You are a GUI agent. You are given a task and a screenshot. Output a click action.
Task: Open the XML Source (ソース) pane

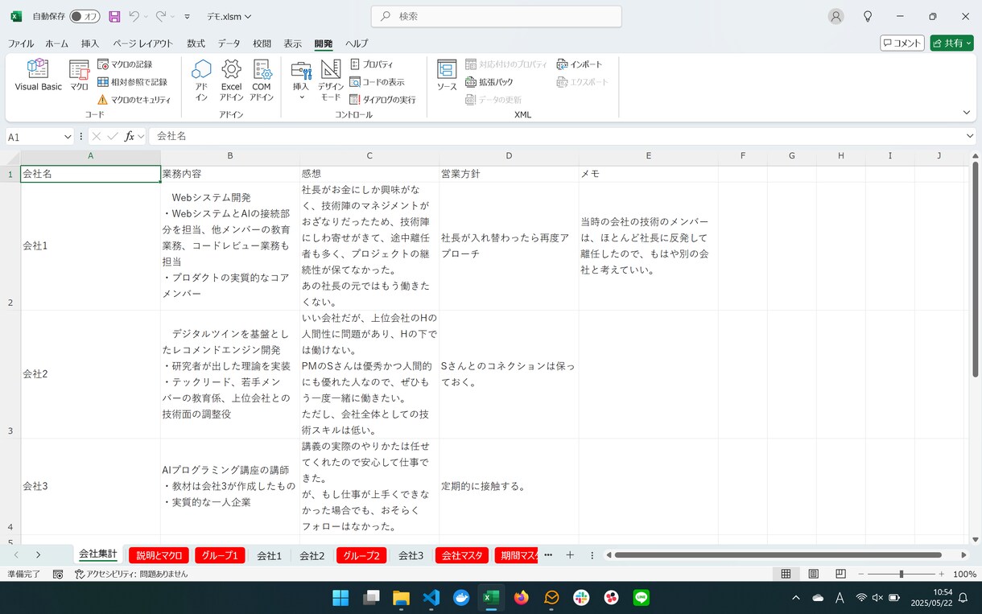(447, 75)
